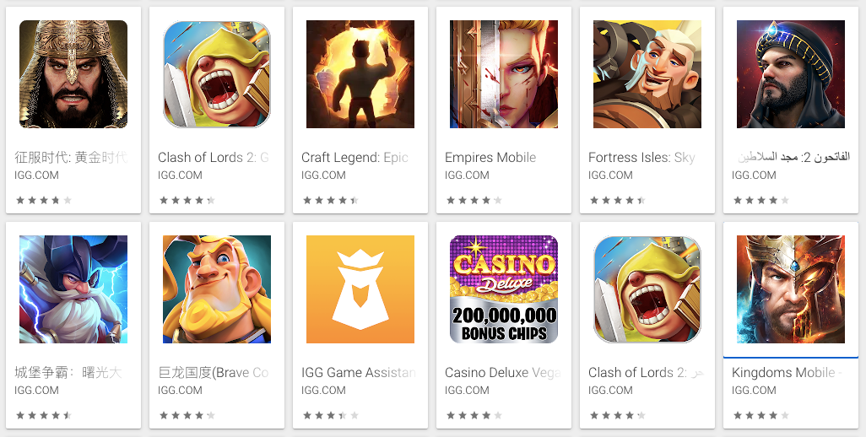Click IGG.COM under IGG Game Assistant
This screenshot has height=437, width=866.
[x=323, y=390]
